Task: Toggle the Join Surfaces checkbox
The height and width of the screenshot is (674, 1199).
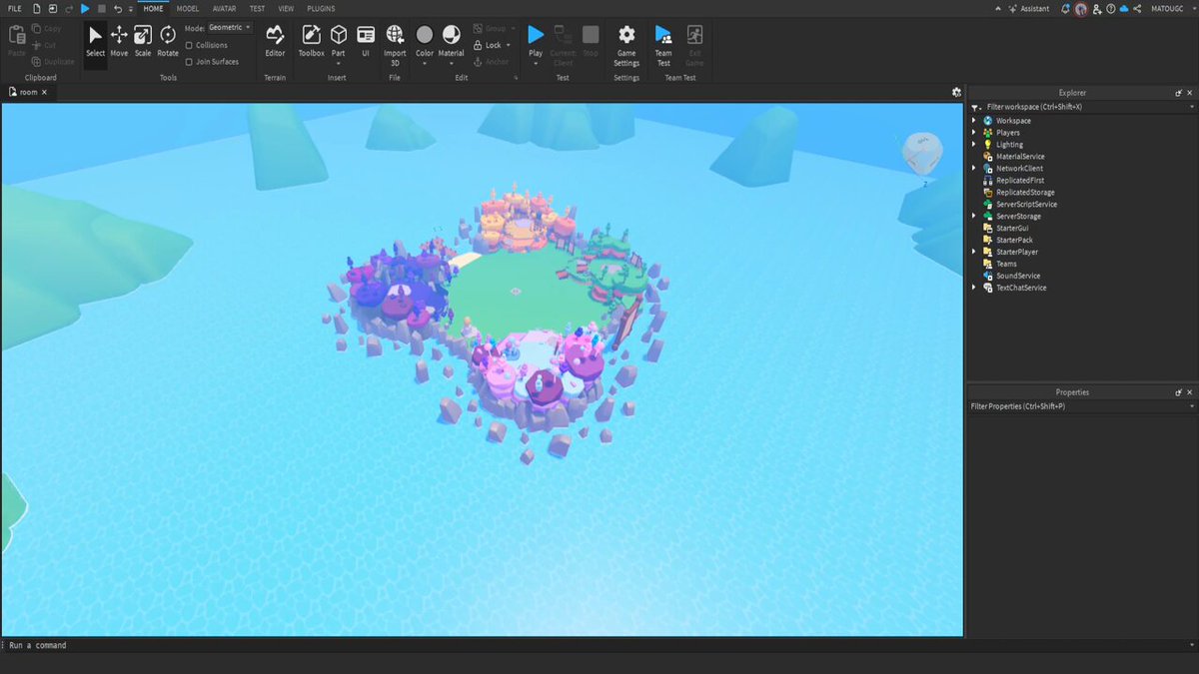Action: pos(190,61)
